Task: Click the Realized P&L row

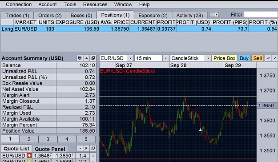Action: [x=49, y=107]
